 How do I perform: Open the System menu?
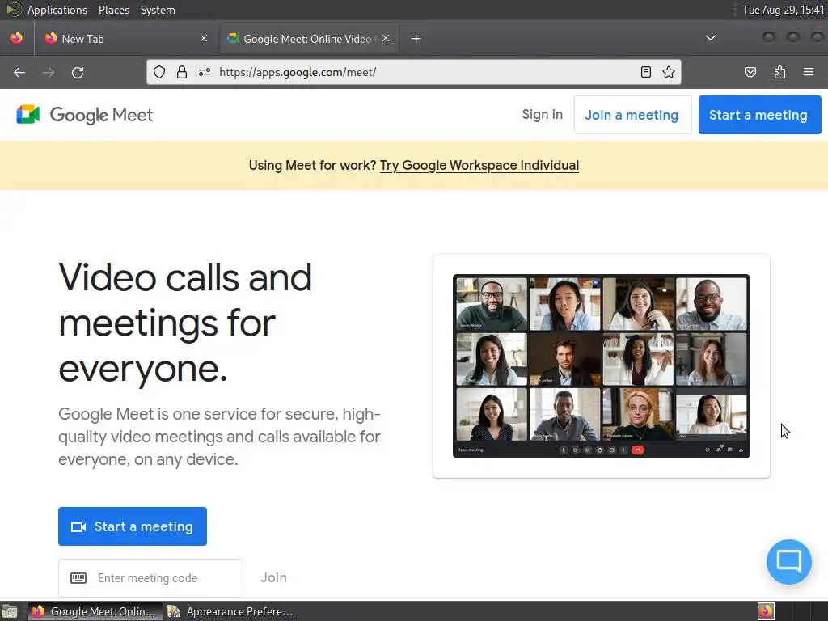coord(158,10)
